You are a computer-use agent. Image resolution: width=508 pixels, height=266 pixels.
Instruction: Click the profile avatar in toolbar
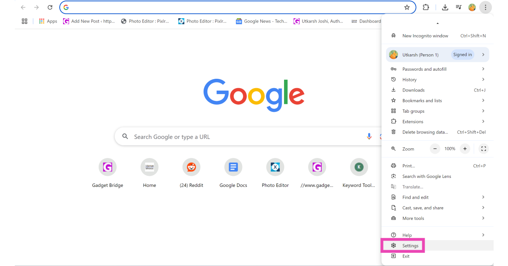click(x=472, y=7)
